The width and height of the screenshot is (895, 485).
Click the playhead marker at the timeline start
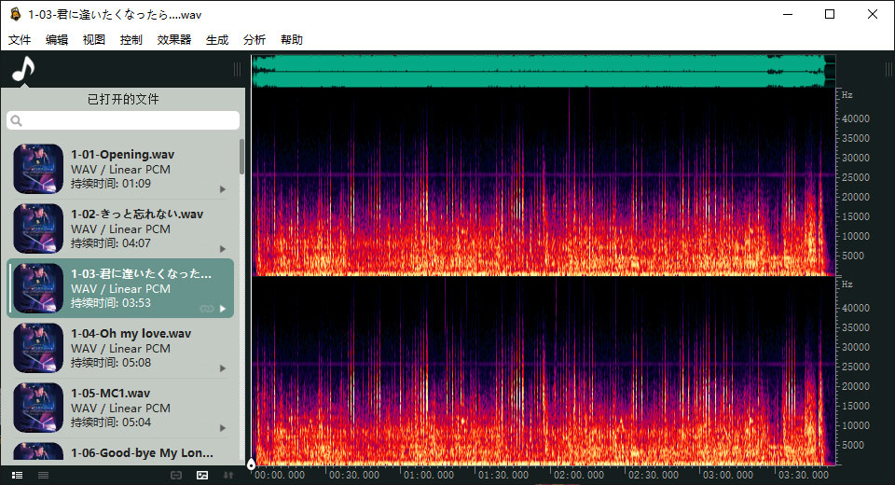tap(251, 464)
